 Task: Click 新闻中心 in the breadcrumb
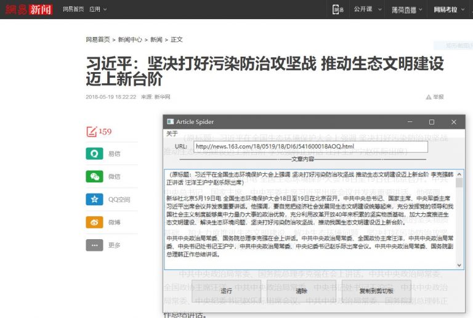point(130,39)
